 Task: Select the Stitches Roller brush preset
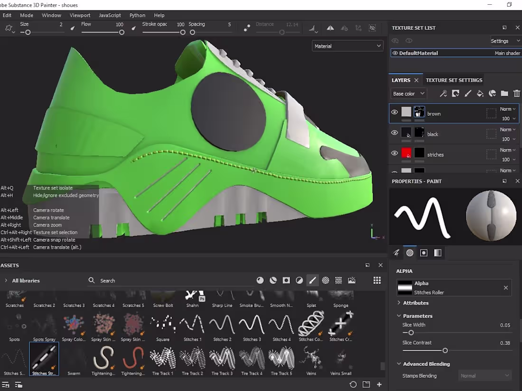coord(44,359)
